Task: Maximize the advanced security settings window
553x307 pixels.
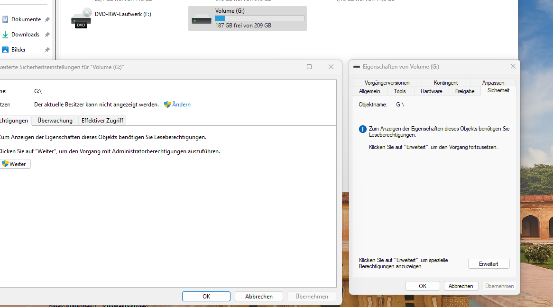Action: coord(309,67)
